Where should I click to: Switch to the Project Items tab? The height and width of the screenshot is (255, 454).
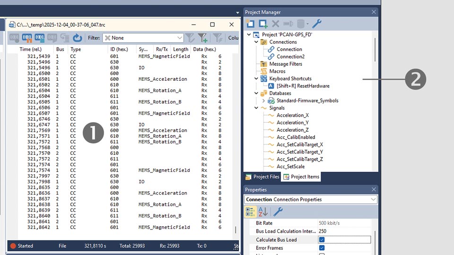301,177
